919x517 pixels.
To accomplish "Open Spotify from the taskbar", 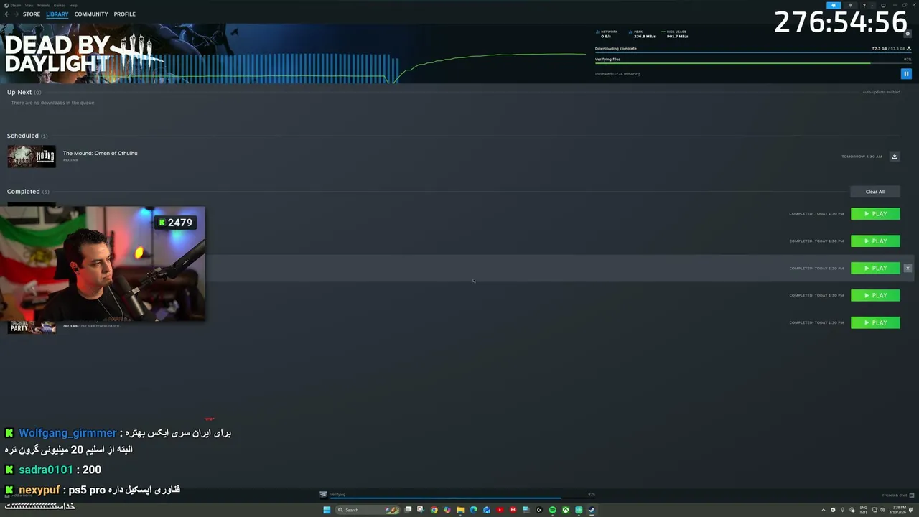I will [x=552, y=510].
